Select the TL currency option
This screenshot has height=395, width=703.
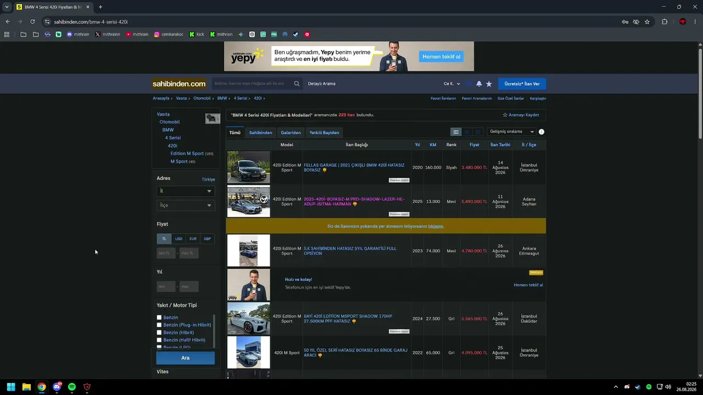point(164,239)
